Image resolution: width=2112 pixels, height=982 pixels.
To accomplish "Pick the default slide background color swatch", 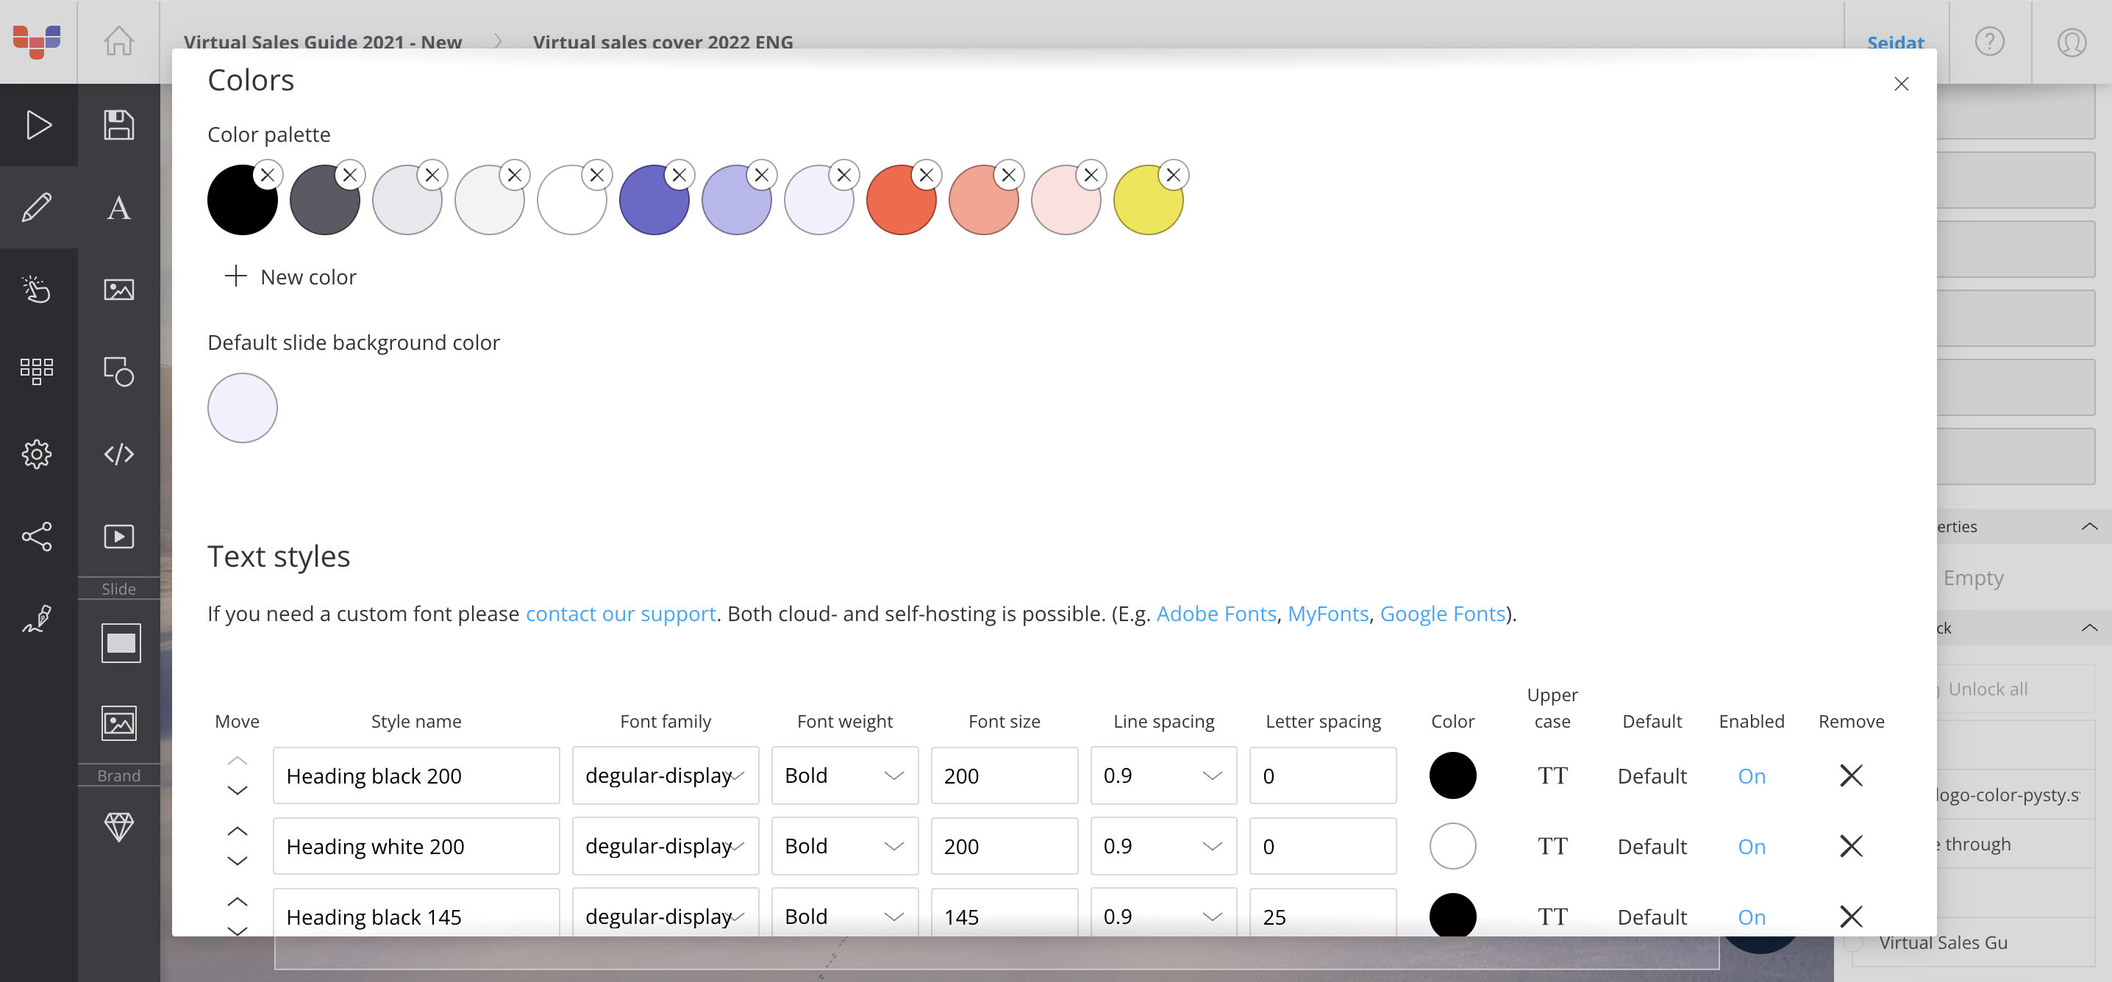I will tap(243, 407).
